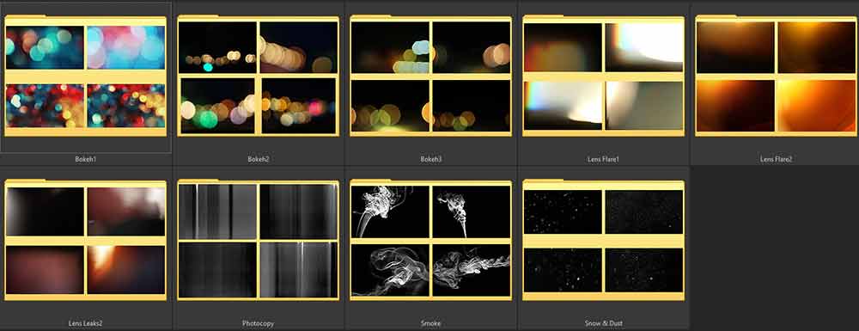Open the Lens Flare1 folder

(603, 76)
